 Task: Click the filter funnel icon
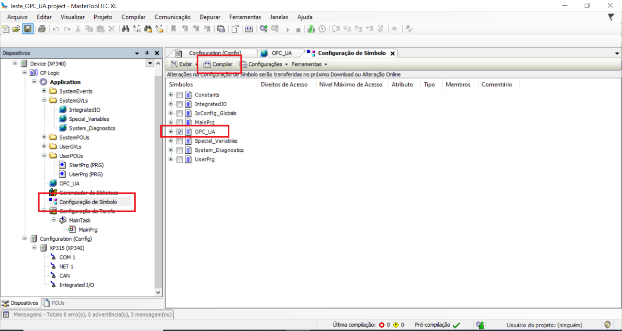point(611,17)
